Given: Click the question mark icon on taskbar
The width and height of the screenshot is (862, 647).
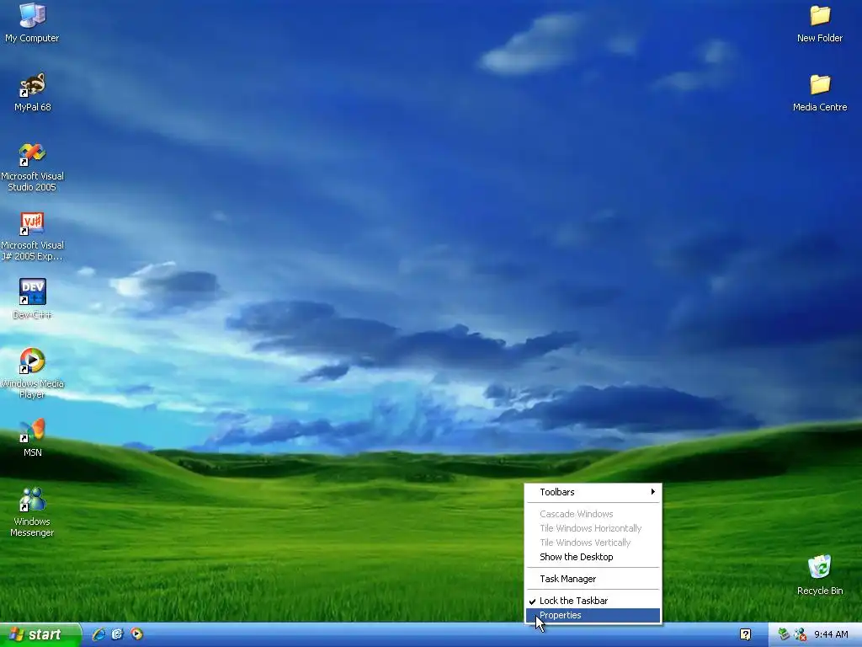Looking at the screenshot, I should coord(745,635).
